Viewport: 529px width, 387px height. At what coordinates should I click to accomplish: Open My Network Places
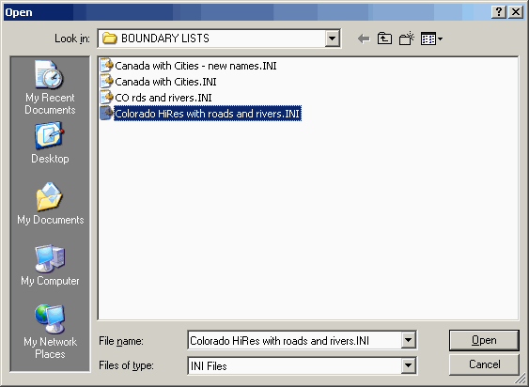[50, 332]
